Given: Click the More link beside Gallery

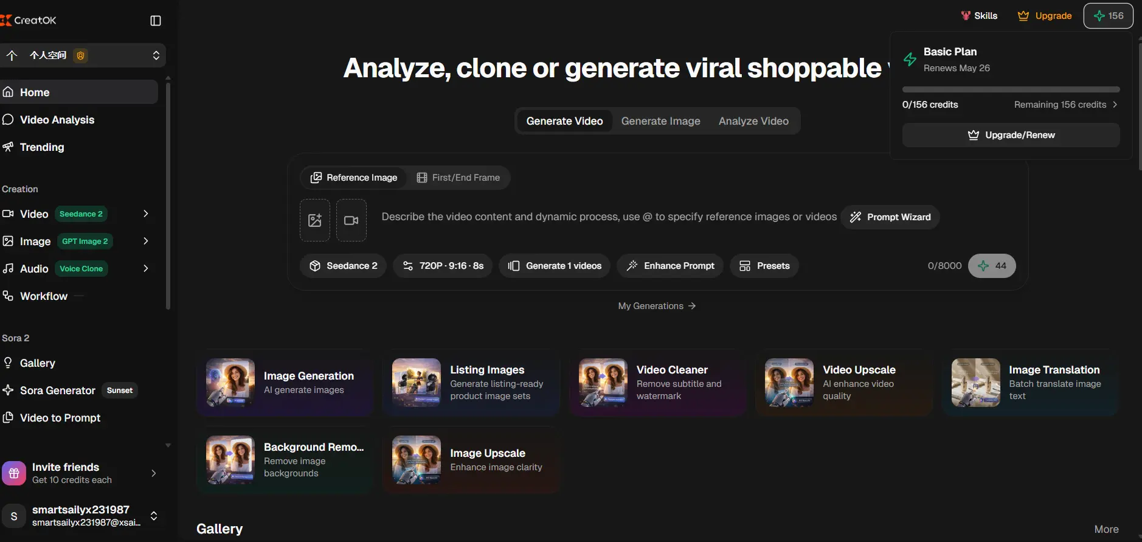Looking at the screenshot, I should 1106,529.
